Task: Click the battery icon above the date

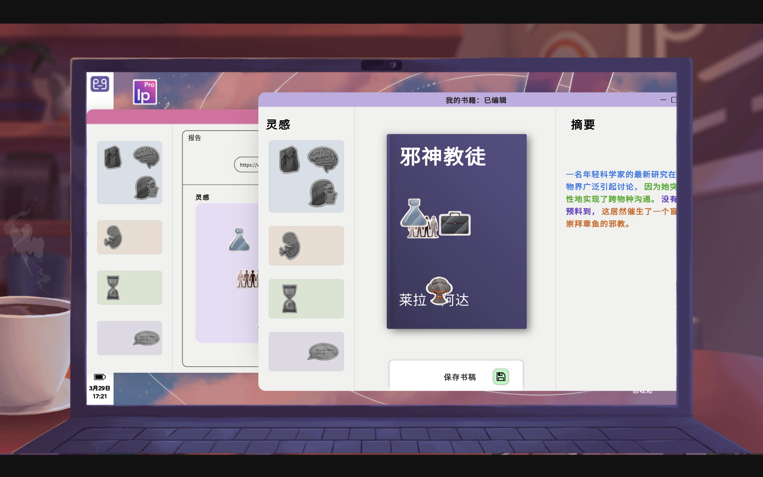Action: (100, 377)
